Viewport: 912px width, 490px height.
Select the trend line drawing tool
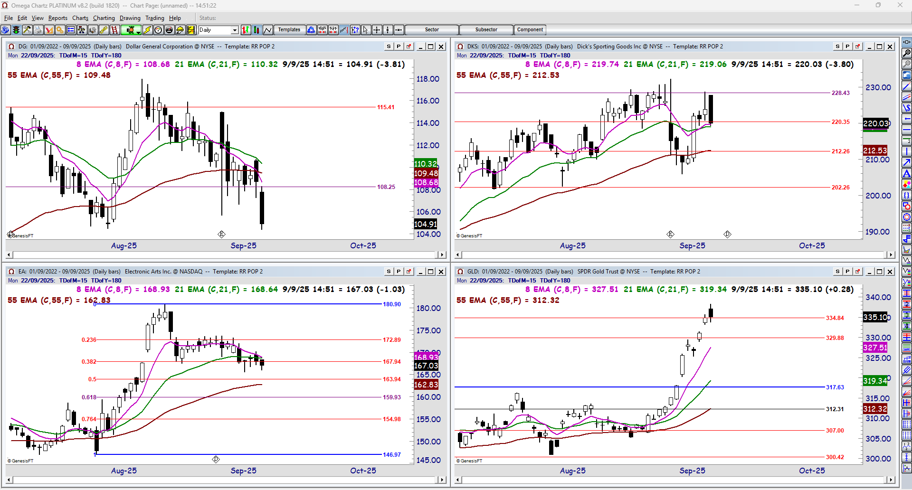[x=907, y=86]
